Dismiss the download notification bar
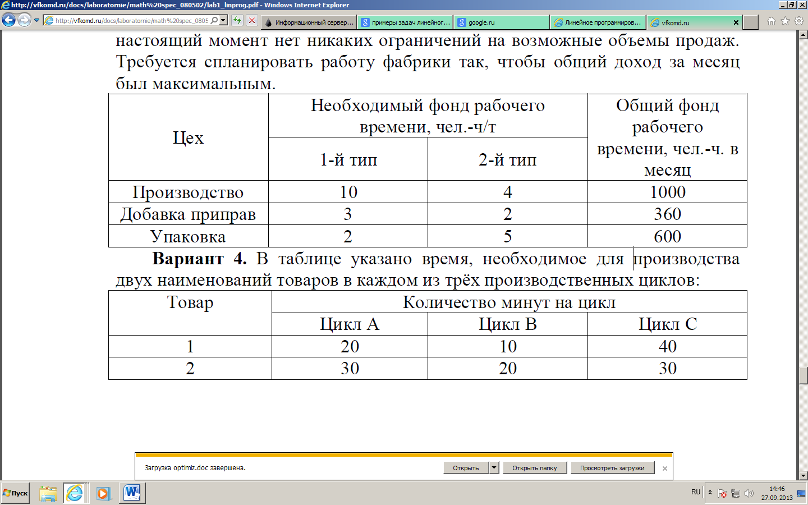The height and width of the screenshot is (505, 808). click(665, 469)
